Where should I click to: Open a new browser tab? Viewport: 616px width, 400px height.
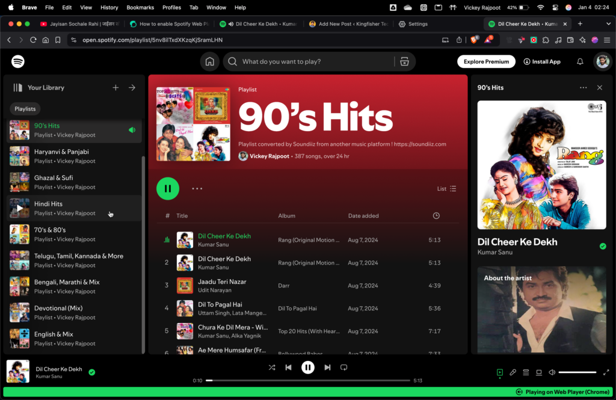pyautogui.click(x=580, y=24)
